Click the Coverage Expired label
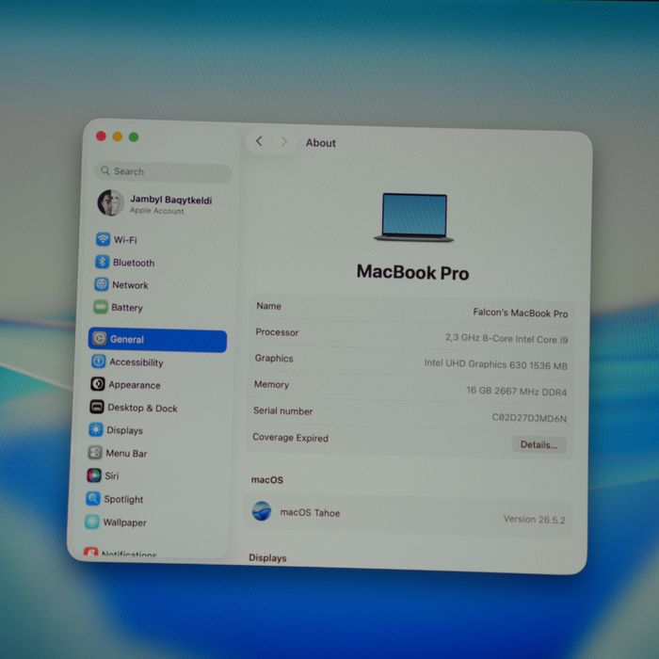The image size is (659, 659). (x=290, y=438)
